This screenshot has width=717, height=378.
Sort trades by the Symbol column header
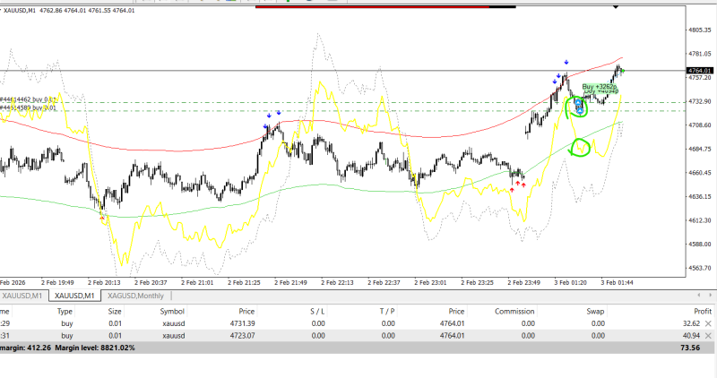[x=172, y=311]
